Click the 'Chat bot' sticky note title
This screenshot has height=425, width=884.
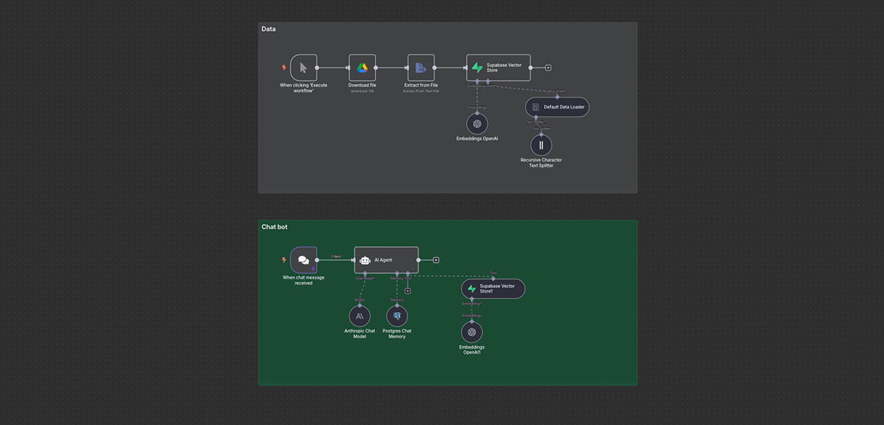[x=274, y=227]
